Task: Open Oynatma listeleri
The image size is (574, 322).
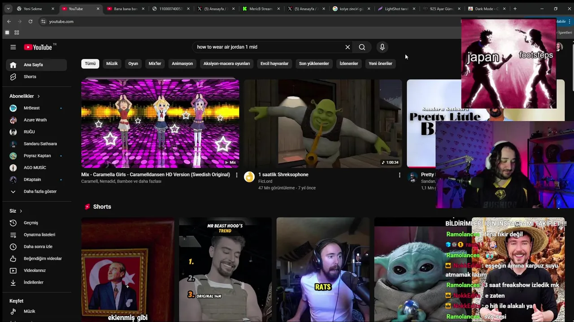Action: coord(36,235)
